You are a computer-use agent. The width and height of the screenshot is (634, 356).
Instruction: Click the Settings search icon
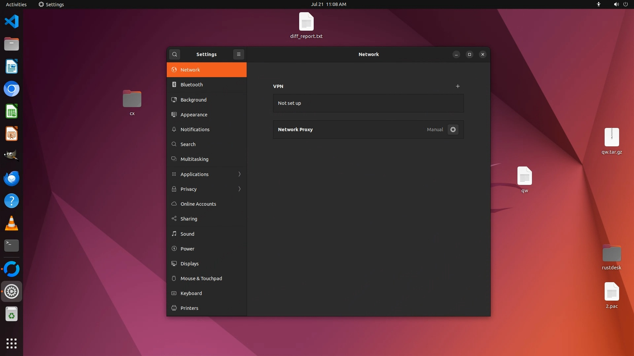(175, 54)
